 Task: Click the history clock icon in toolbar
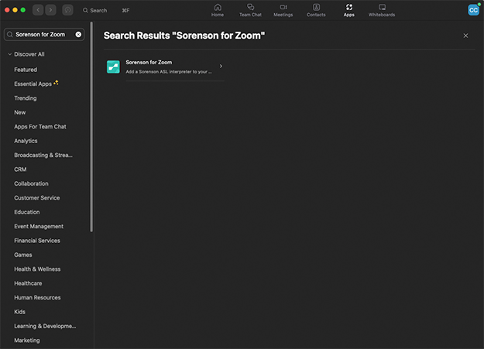click(67, 10)
